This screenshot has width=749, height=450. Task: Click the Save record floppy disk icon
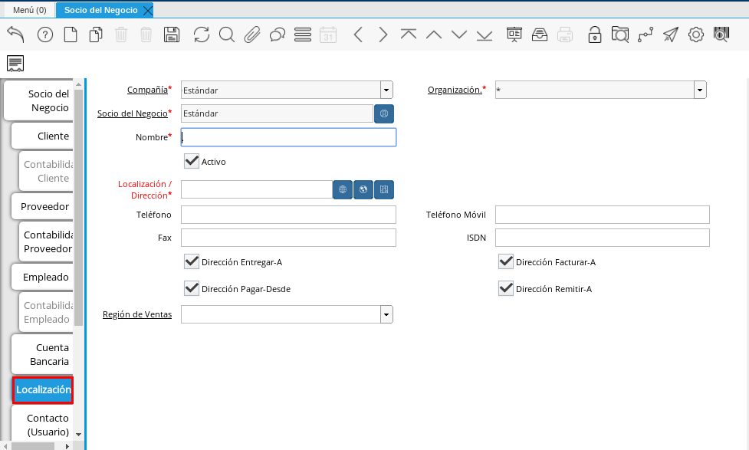click(x=172, y=34)
